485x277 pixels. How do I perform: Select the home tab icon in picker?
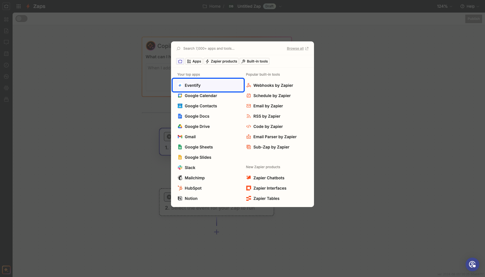[x=180, y=61]
